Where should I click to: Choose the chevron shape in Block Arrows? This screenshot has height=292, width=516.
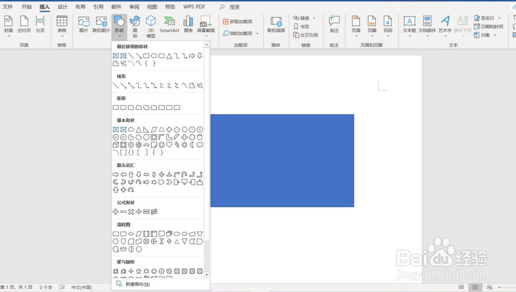click(x=169, y=182)
